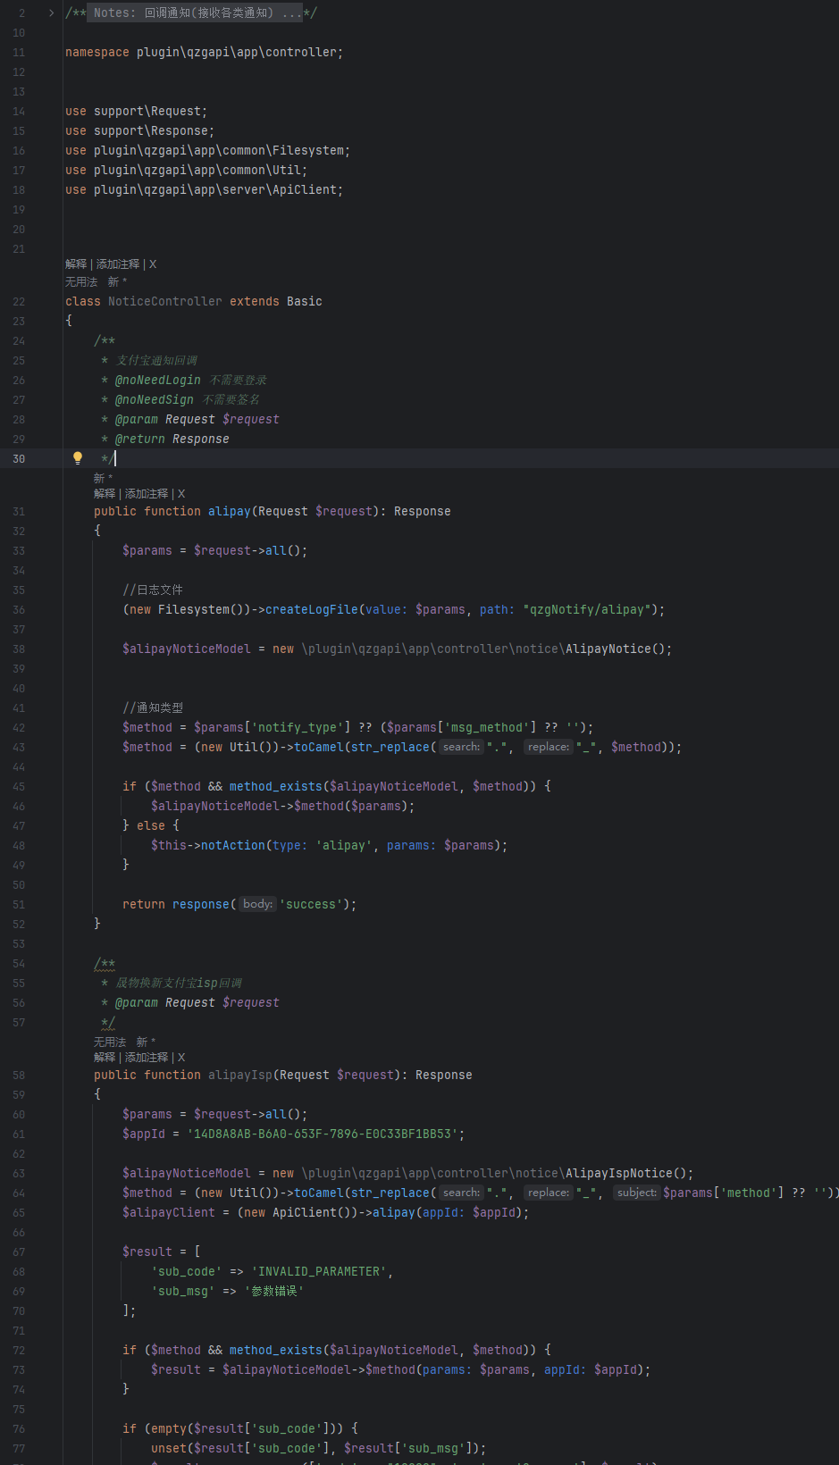Viewport: 839px width, 1465px height.
Task: Click line number 45 in the gutter
Action: coord(19,787)
